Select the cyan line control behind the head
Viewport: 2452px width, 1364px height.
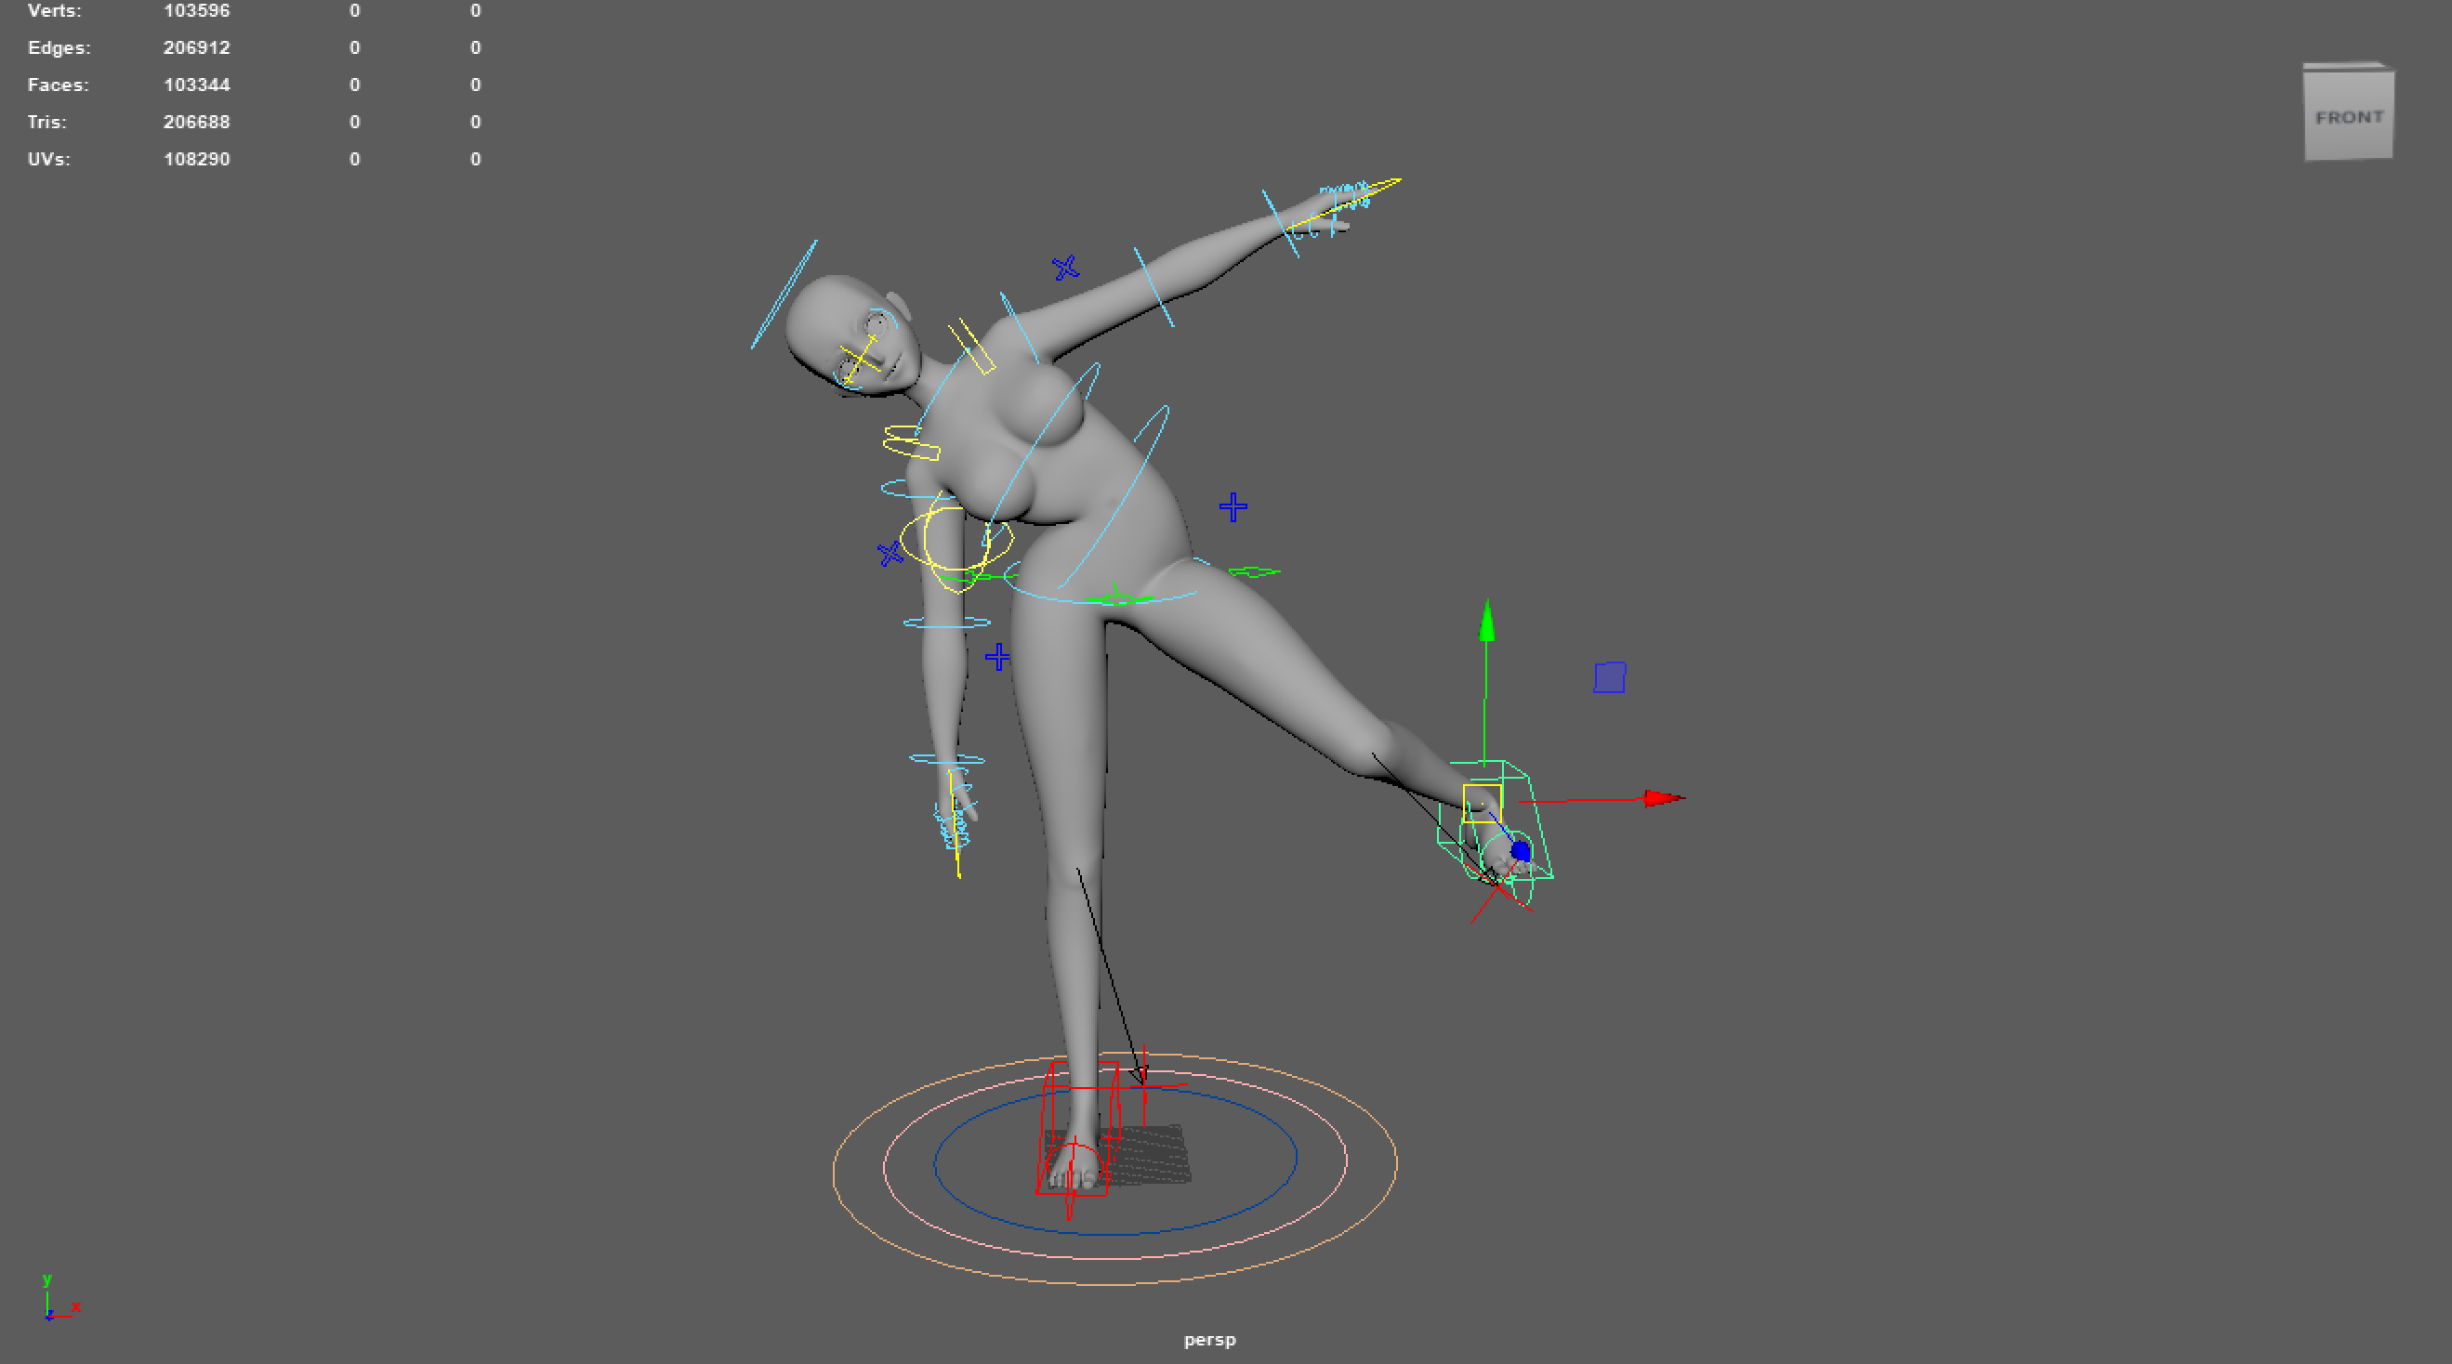point(784,295)
